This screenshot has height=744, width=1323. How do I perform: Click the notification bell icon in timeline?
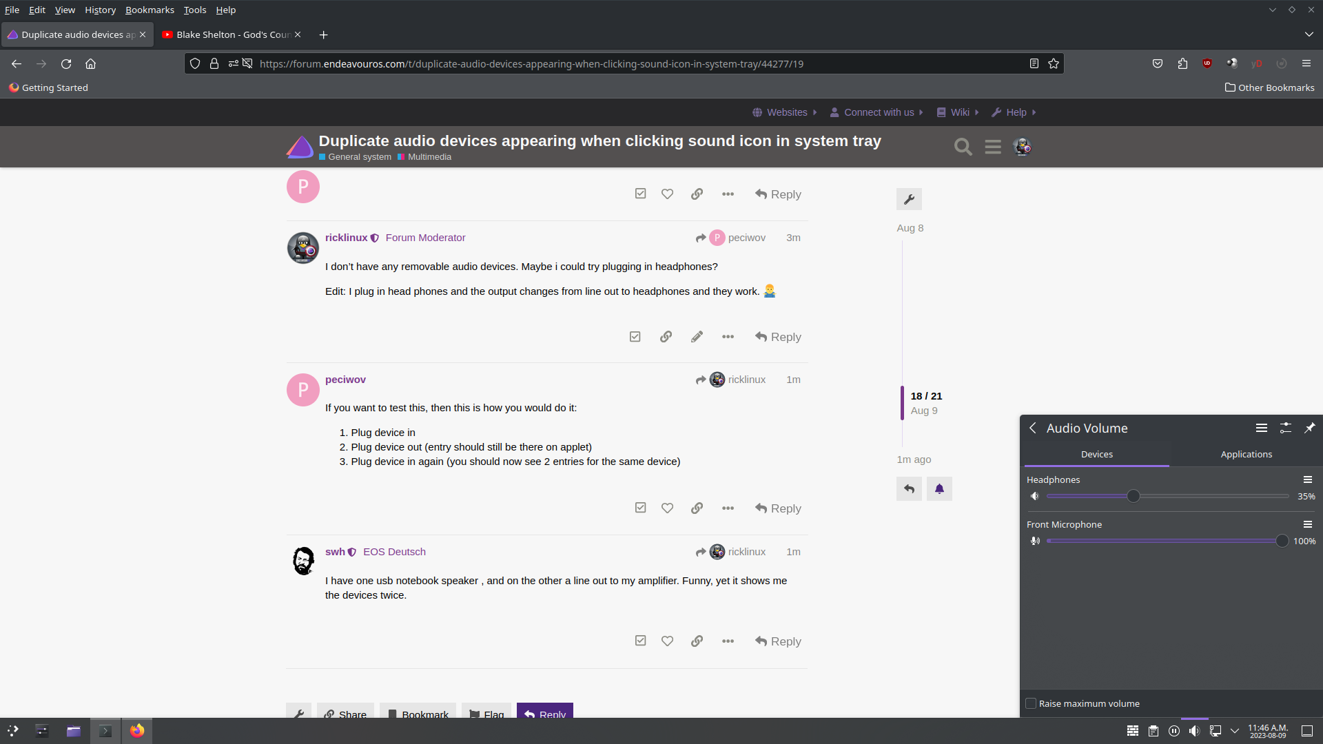[x=939, y=488]
